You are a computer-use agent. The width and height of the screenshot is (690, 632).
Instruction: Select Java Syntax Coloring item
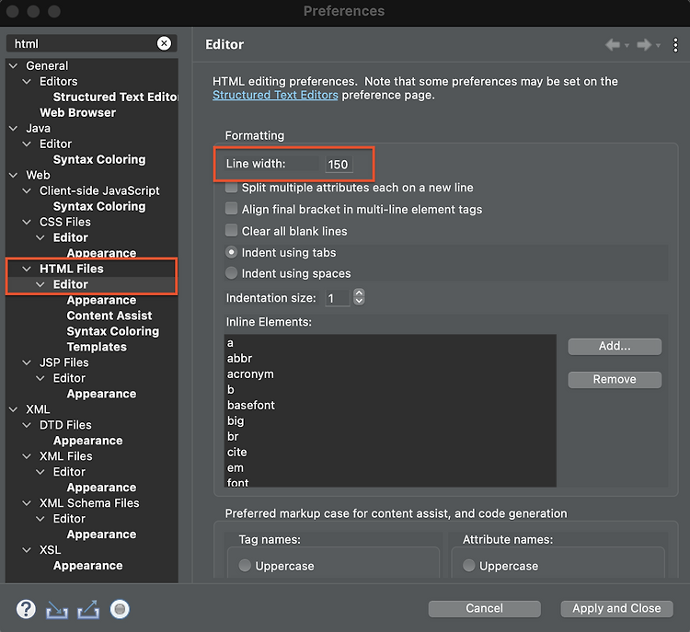(x=99, y=159)
